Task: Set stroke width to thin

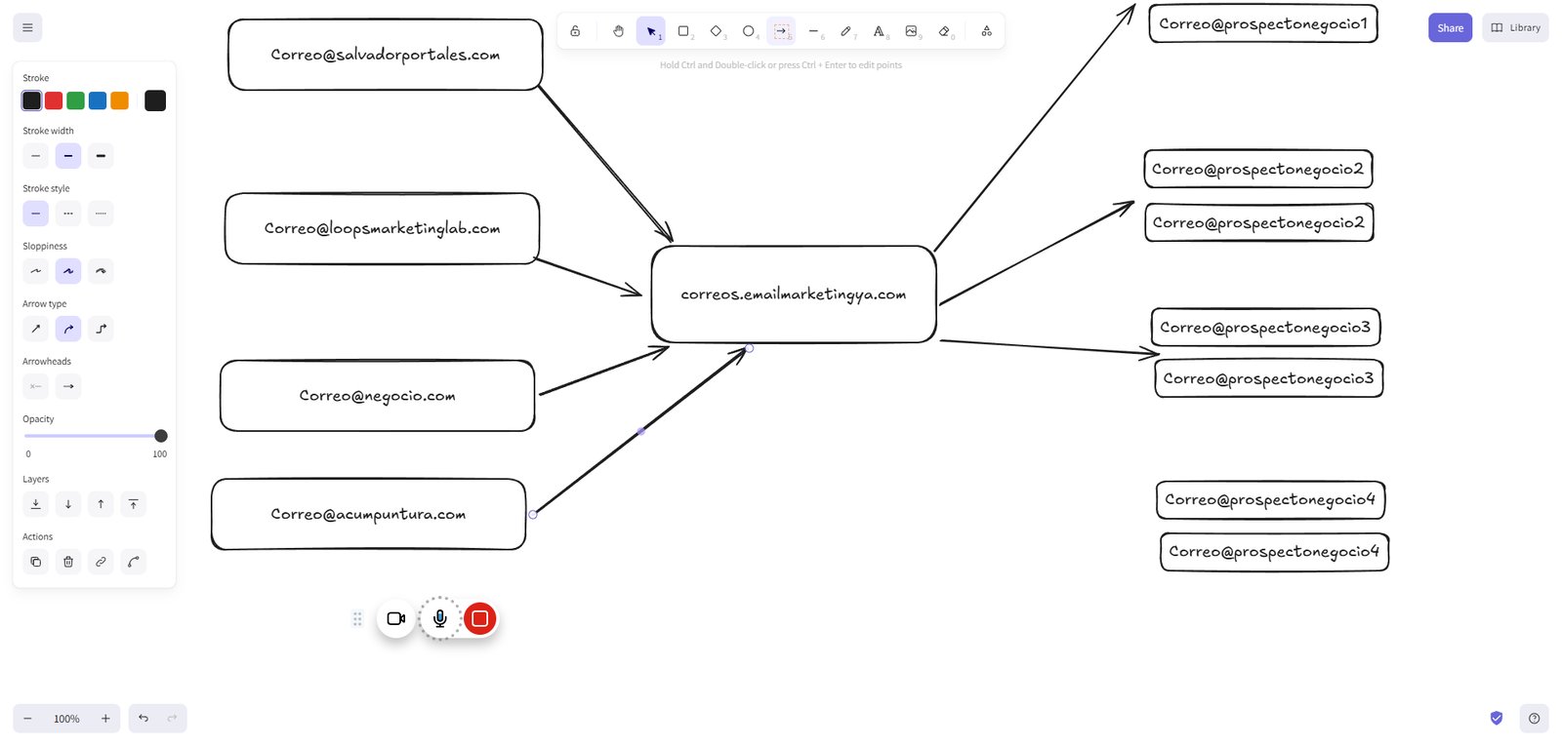Action: (x=36, y=156)
